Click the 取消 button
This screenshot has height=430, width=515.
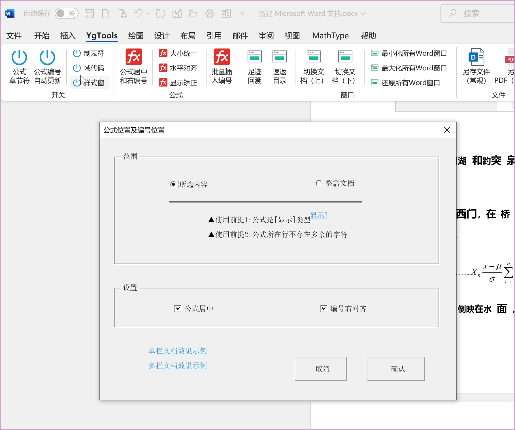pyautogui.click(x=321, y=369)
